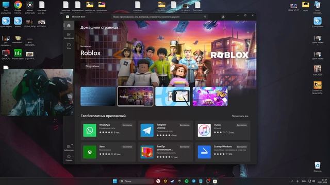330x185 pixels.
Task: Select the first blue carousel thumbnail
Action: click(x=98, y=96)
